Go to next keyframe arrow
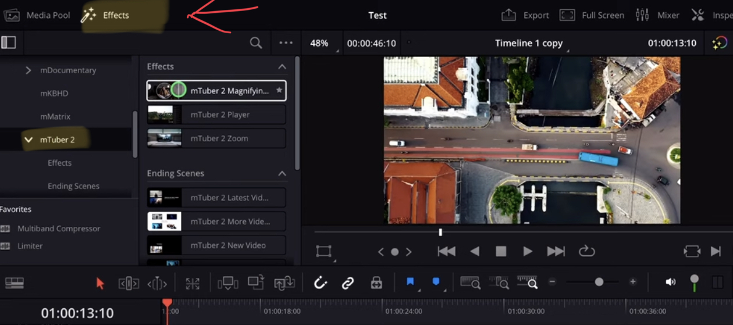The image size is (733, 325). pos(409,252)
